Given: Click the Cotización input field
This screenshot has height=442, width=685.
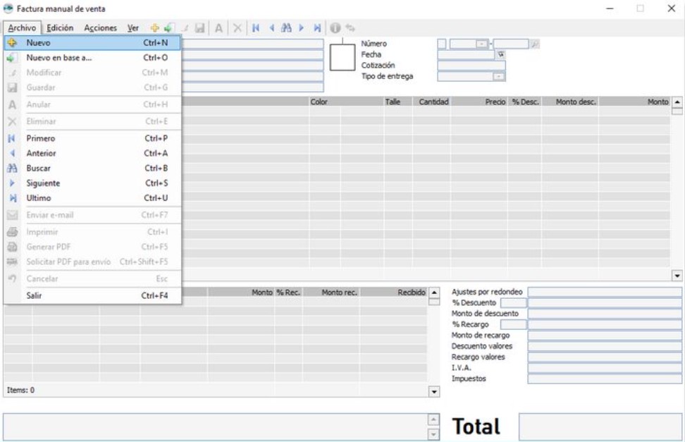Looking at the screenshot, I should (471, 66).
